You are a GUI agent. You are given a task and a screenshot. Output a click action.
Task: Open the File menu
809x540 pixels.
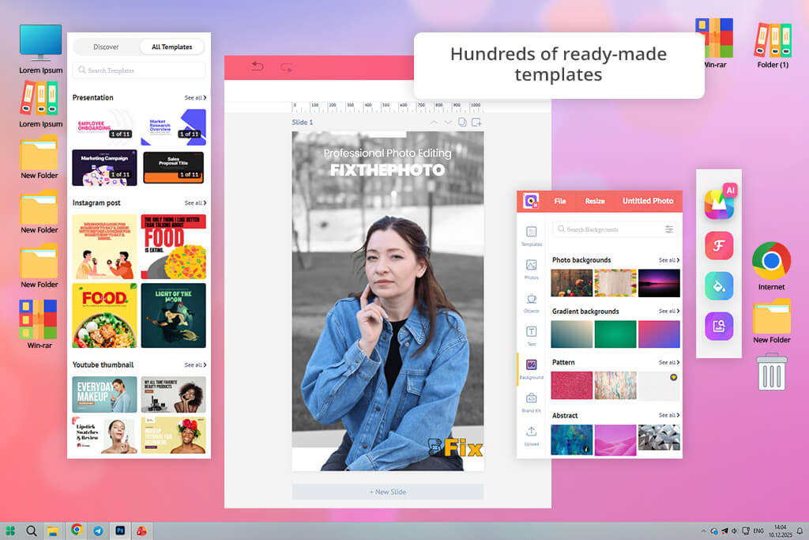pyautogui.click(x=560, y=201)
